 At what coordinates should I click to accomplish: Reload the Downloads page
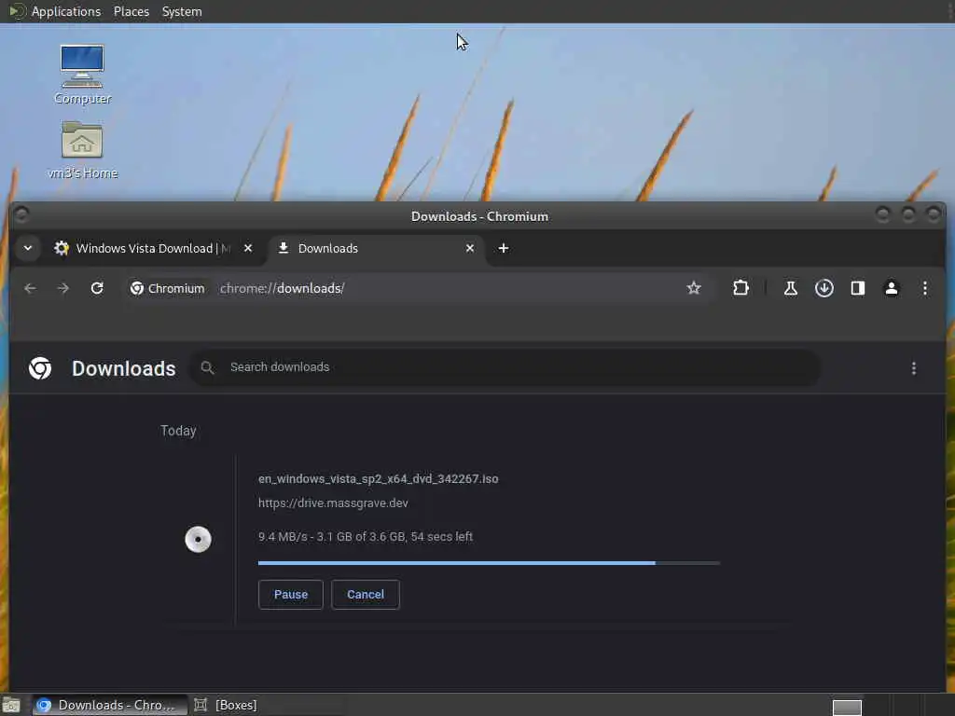97,289
